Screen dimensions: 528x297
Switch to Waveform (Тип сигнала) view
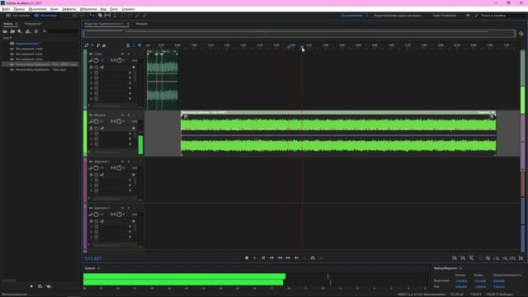click(18, 16)
